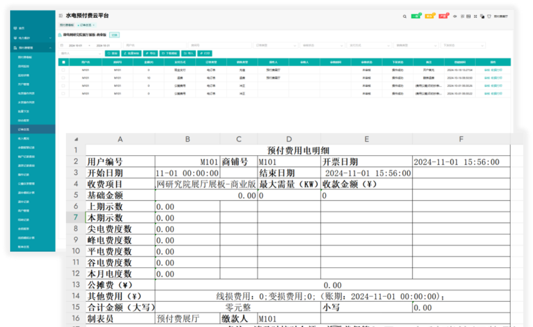Tick the select-all checkbox in table header

[x=63, y=62]
